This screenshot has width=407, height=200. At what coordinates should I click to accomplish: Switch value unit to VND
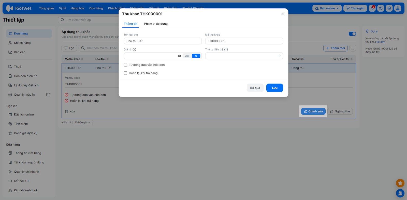click(187, 56)
